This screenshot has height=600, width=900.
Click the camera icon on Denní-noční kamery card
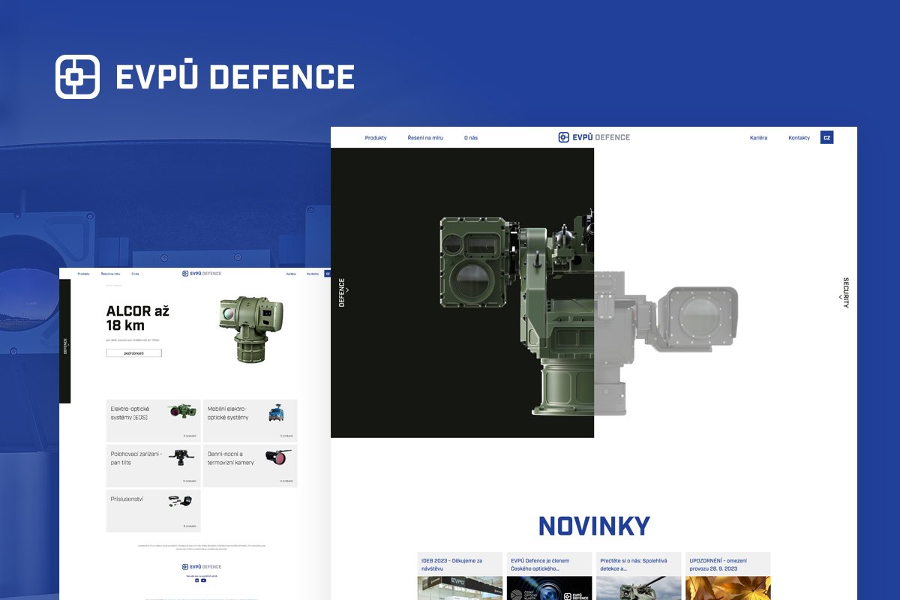click(277, 456)
